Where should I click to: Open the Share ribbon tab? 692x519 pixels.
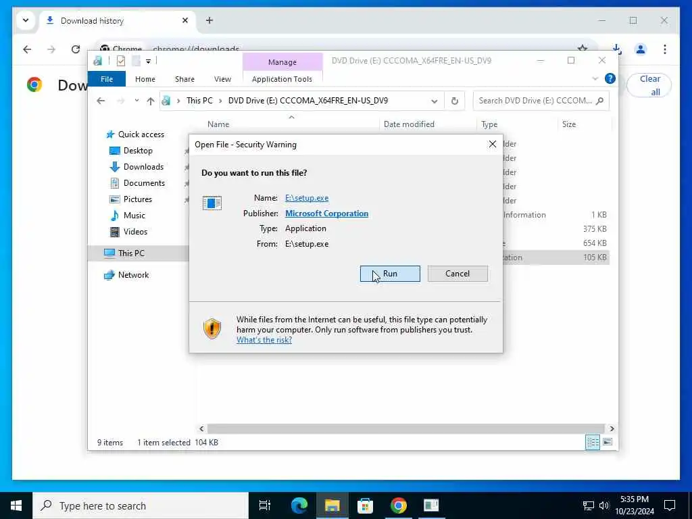[184, 79]
